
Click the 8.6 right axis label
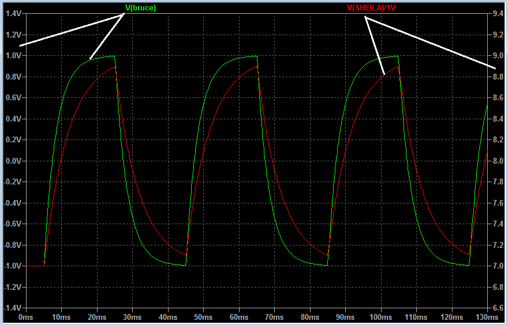click(x=498, y=97)
